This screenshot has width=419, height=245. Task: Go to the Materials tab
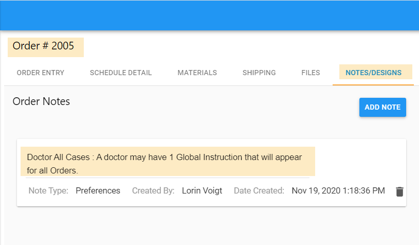tap(197, 73)
